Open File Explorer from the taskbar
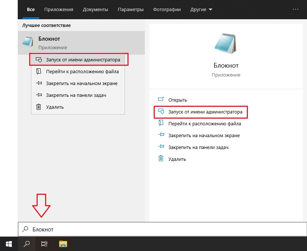 pyautogui.click(x=63, y=244)
